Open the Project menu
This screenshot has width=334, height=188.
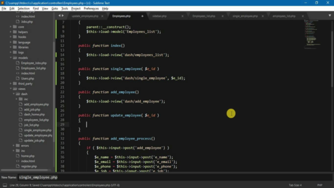[76, 8]
